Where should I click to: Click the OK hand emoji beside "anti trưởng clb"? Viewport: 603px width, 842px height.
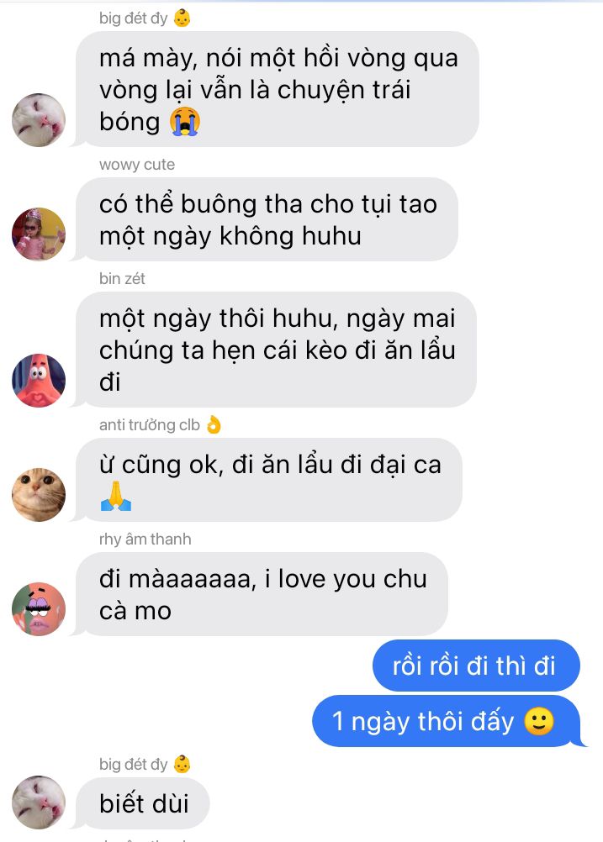coord(214,424)
